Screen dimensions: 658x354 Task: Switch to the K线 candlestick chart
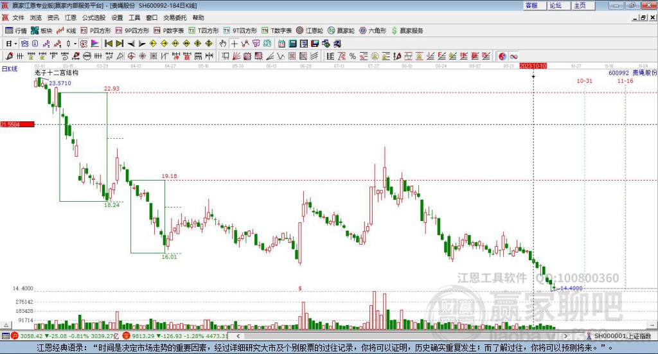66,31
